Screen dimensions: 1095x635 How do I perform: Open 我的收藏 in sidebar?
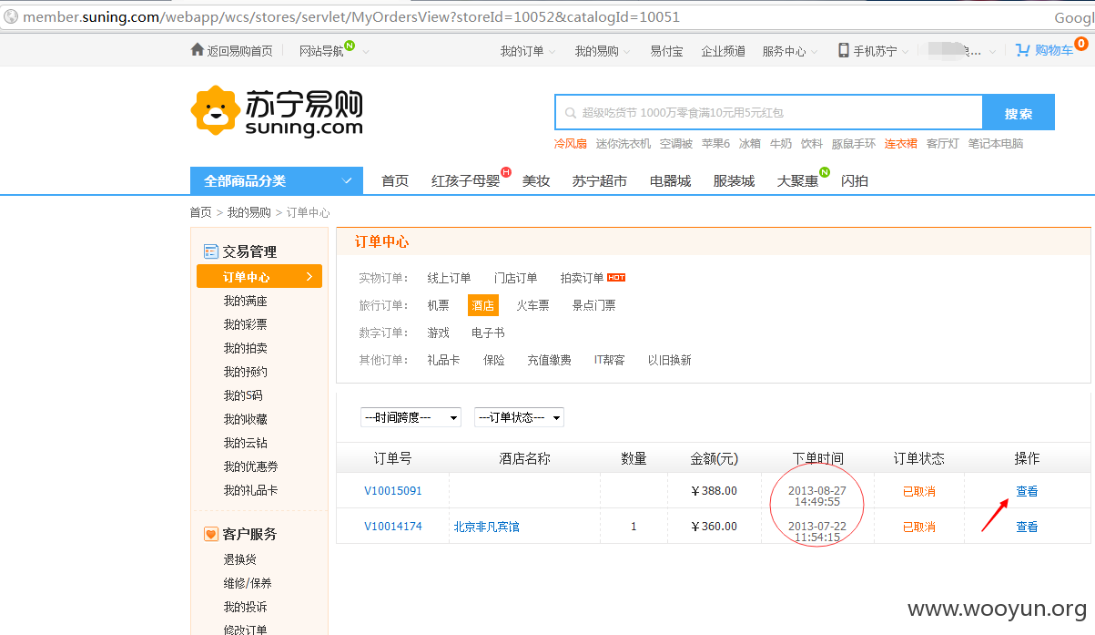coord(246,419)
